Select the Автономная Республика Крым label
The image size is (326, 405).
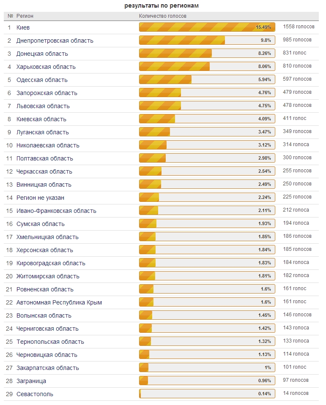coord(59,302)
